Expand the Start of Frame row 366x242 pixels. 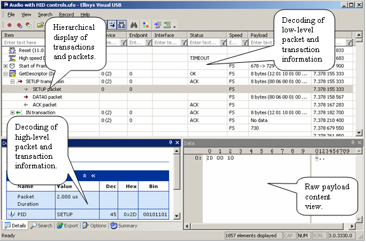[x=6, y=66]
